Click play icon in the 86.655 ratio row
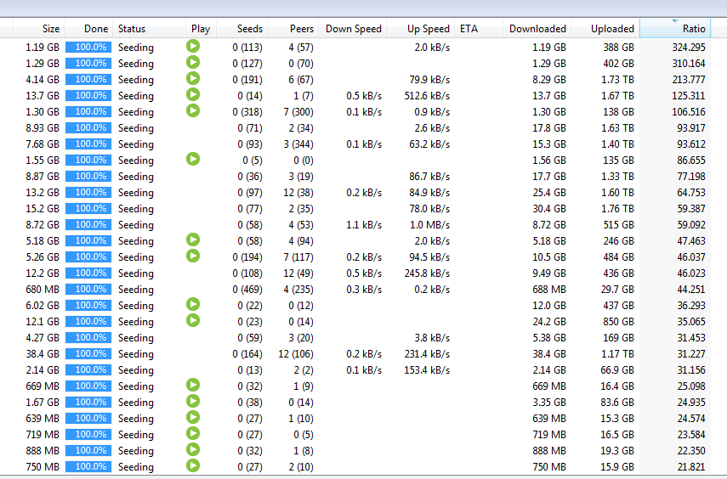 pos(193,160)
